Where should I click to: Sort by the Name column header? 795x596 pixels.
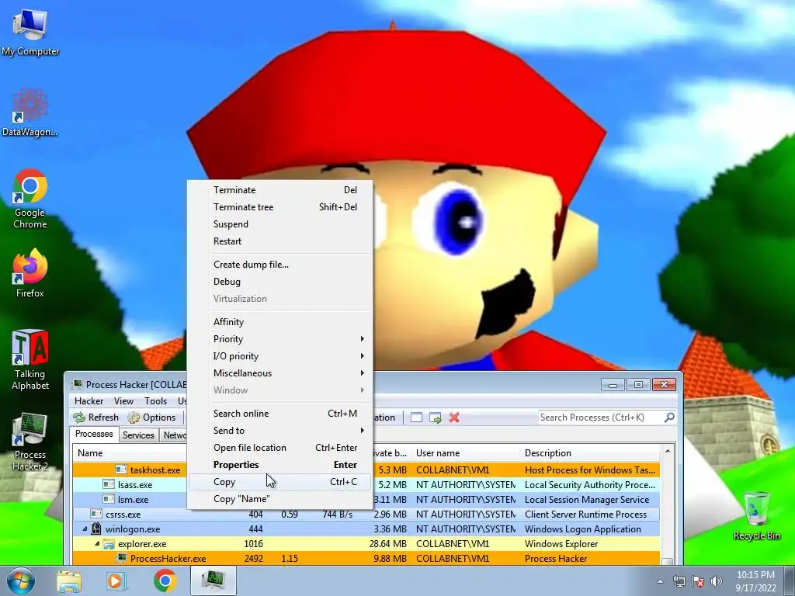click(130, 453)
